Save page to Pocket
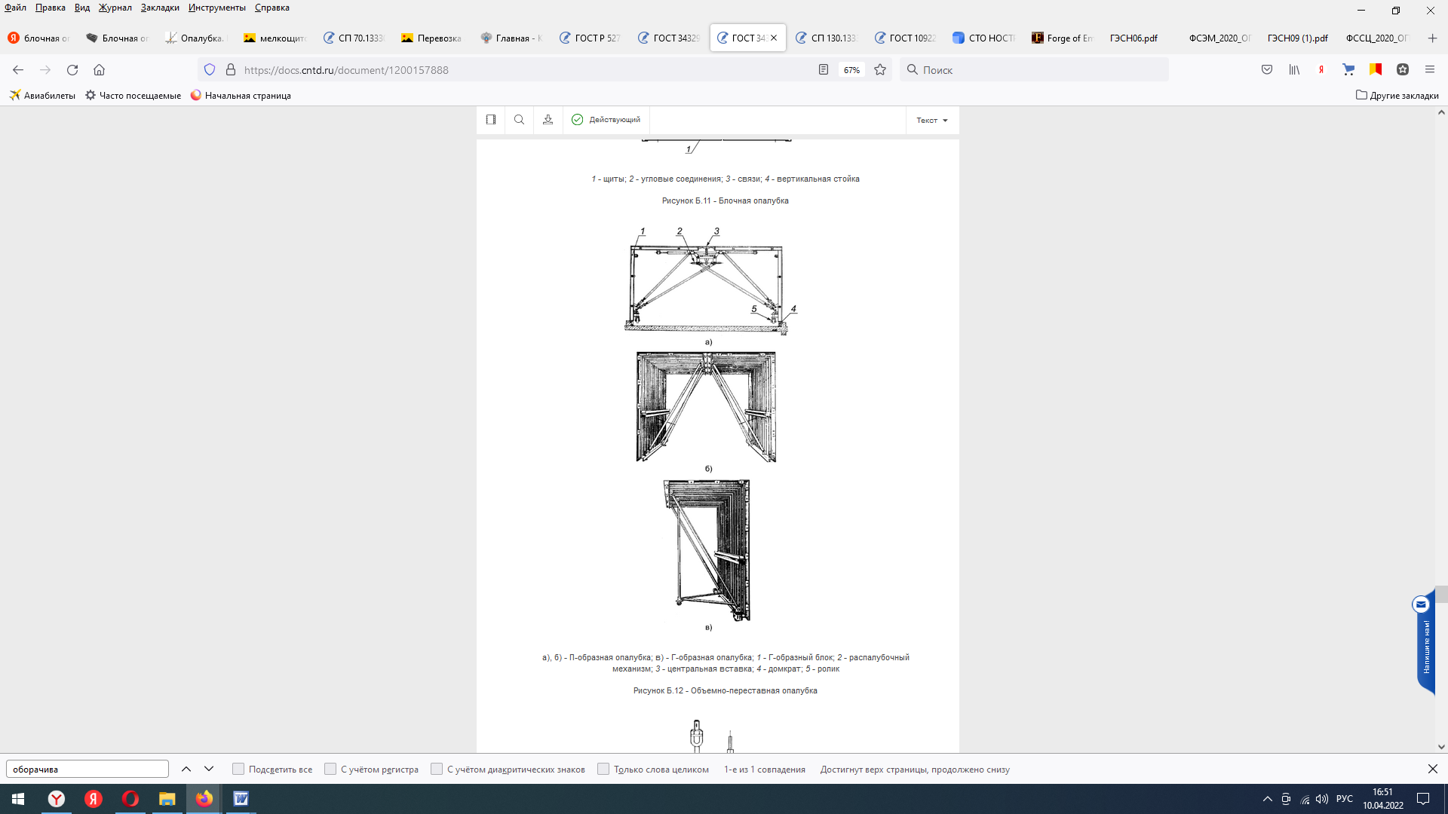The height and width of the screenshot is (814, 1448). (1267, 69)
